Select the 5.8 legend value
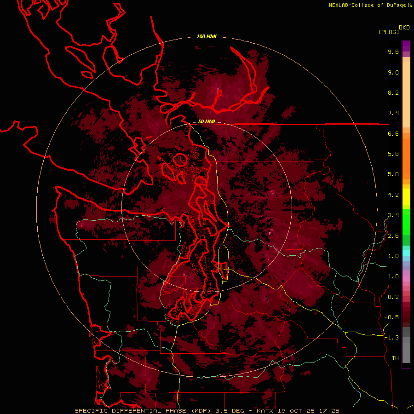Image resolution: width=414 pixels, height=414 pixels. [393, 154]
